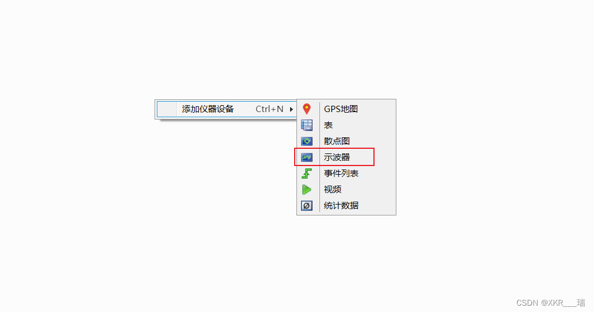This screenshot has height=312, width=594.
Task: Click the CSDN @XKR watermark text
Action: pos(550,303)
